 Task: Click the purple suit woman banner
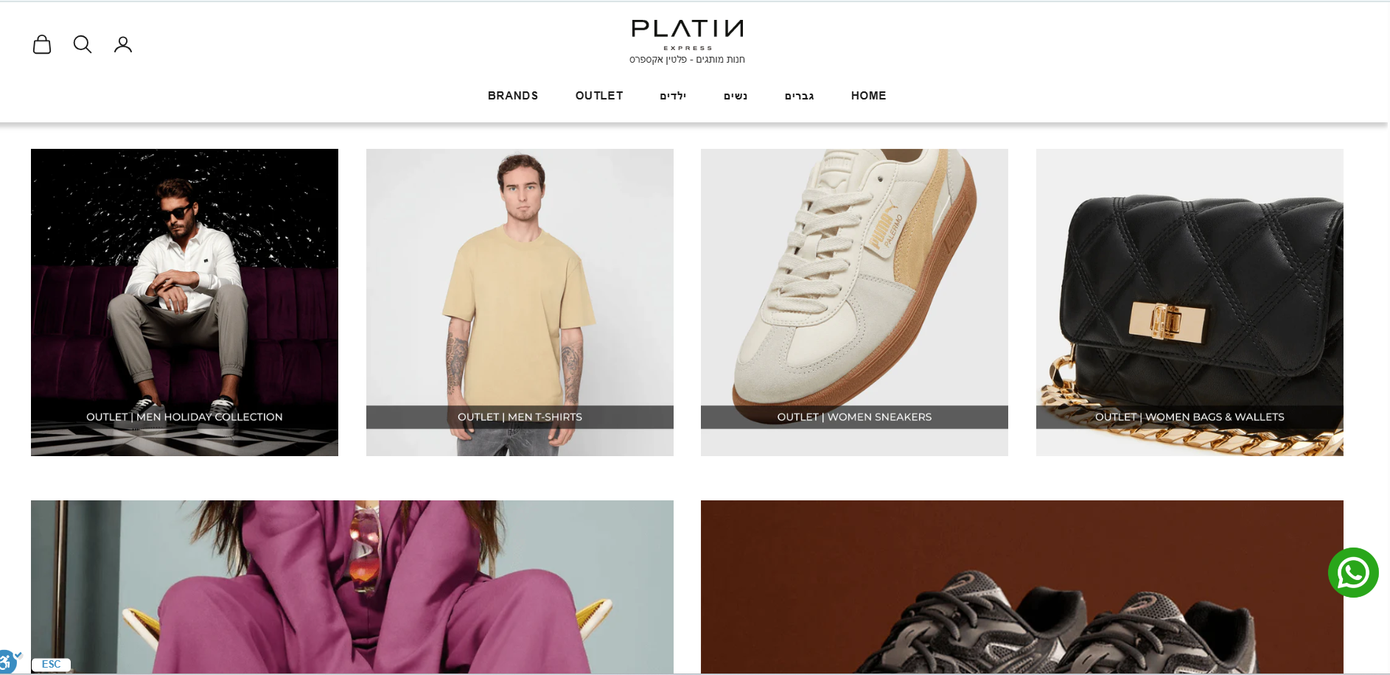tap(352, 587)
